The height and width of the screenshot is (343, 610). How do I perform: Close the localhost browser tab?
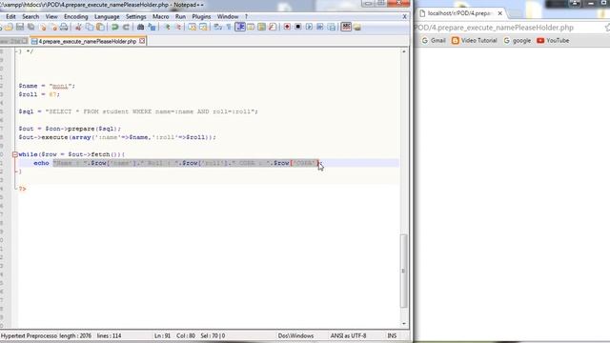(x=499, y=13)
